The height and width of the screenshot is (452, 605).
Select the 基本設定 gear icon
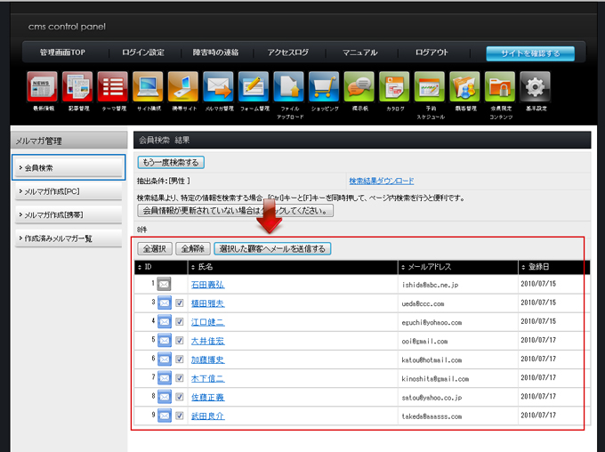click(x=535, y=87)
